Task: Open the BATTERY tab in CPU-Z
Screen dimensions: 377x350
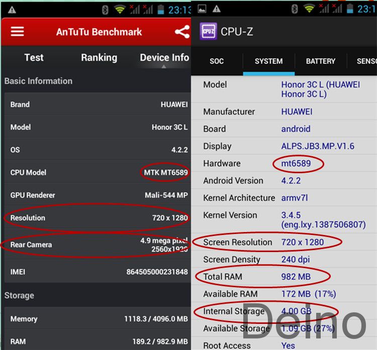Action: tap(321, 61)
